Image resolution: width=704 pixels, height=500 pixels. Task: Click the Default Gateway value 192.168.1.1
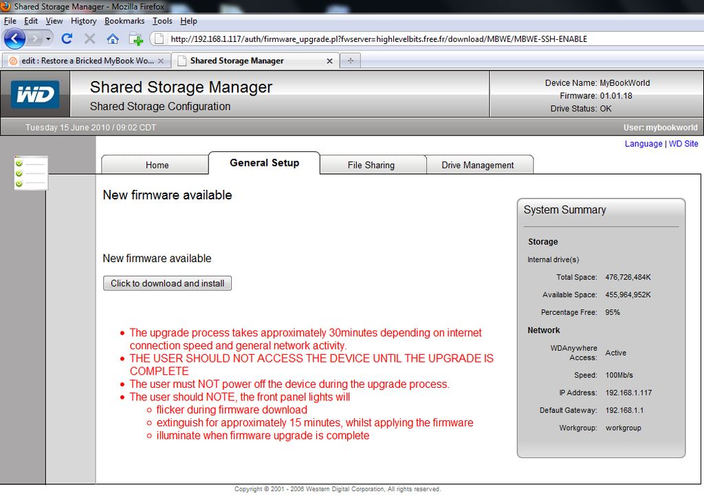tap(624, 410)
